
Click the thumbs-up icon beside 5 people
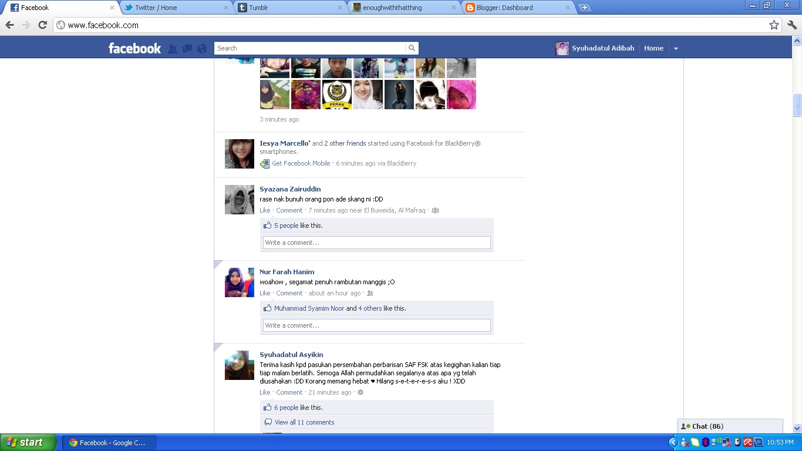tap(268, 225)
